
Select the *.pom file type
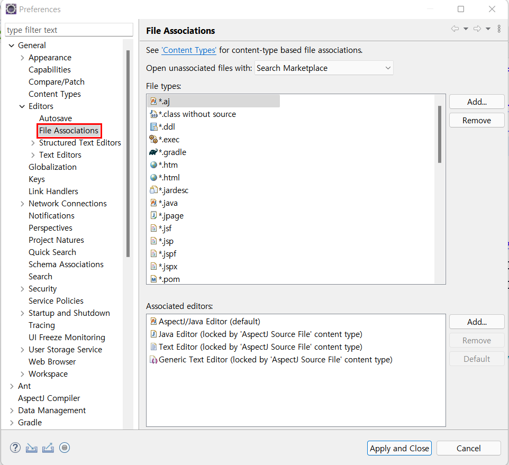click(165, 279)
